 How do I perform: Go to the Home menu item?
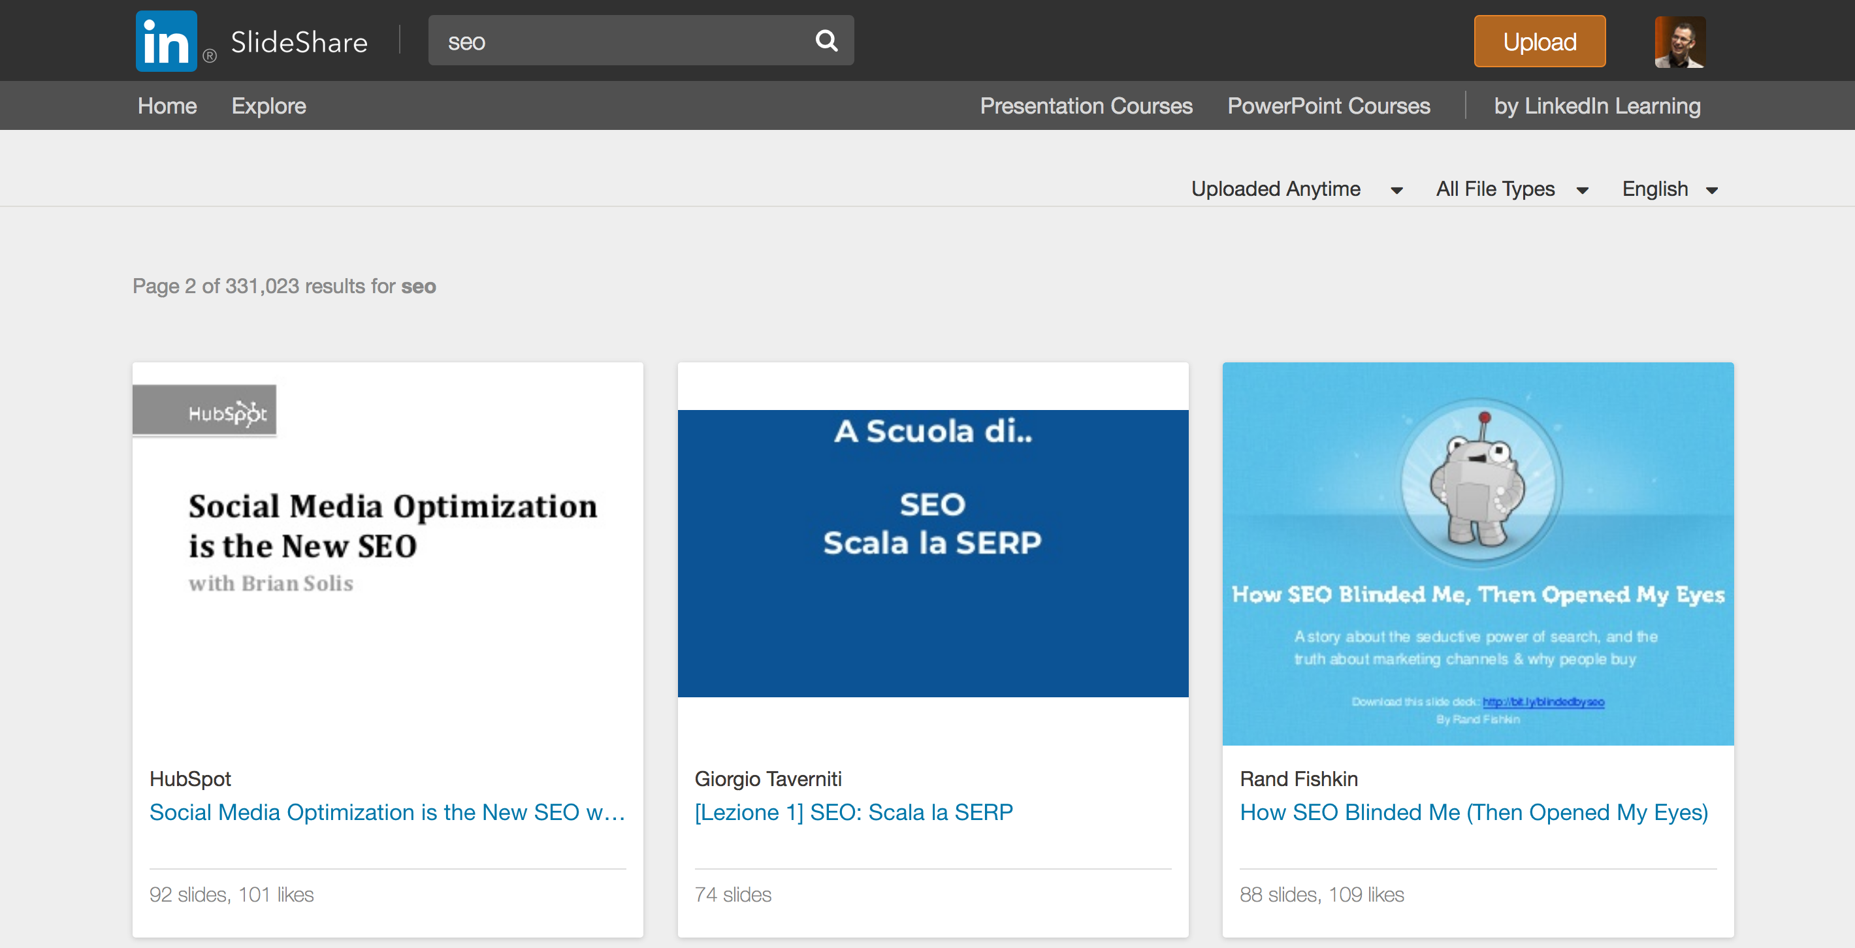click(167, 106)
